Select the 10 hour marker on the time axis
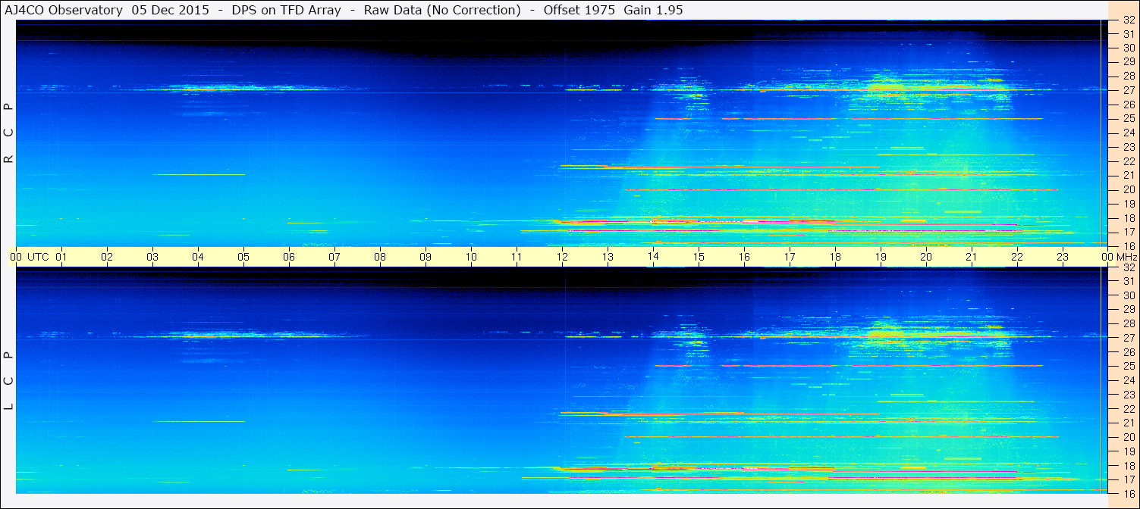Viewport: 1140px width, 509px height. [471, 257]
